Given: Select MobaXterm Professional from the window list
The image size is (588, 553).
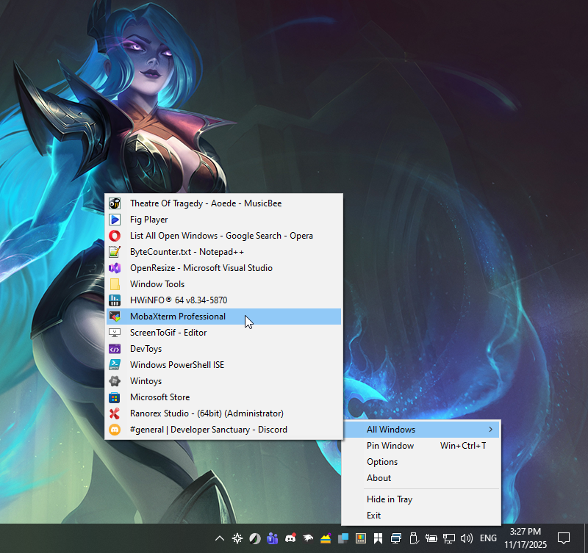Looking at the screenshot, I should 178,317.
